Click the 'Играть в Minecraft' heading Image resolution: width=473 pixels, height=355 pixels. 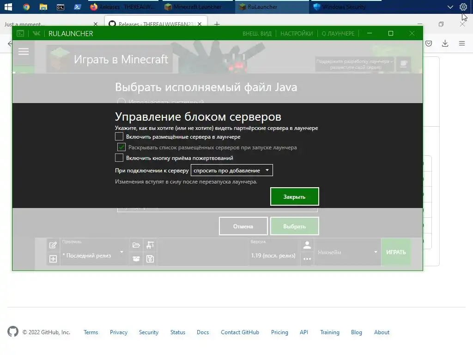click(x=121, y=59)
